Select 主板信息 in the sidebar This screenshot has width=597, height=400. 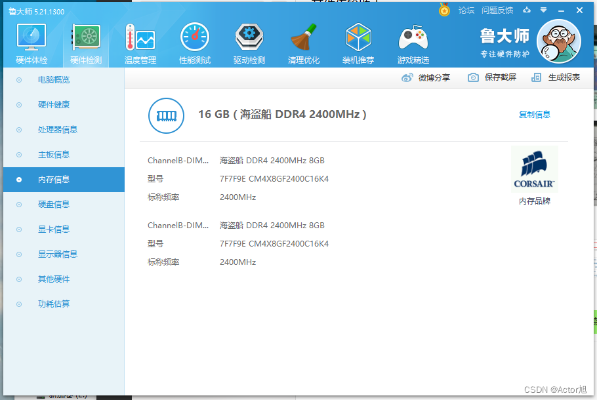click(64, 155)
